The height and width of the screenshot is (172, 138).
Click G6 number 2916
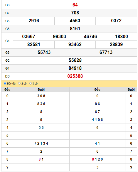click(x=34, y=21)
